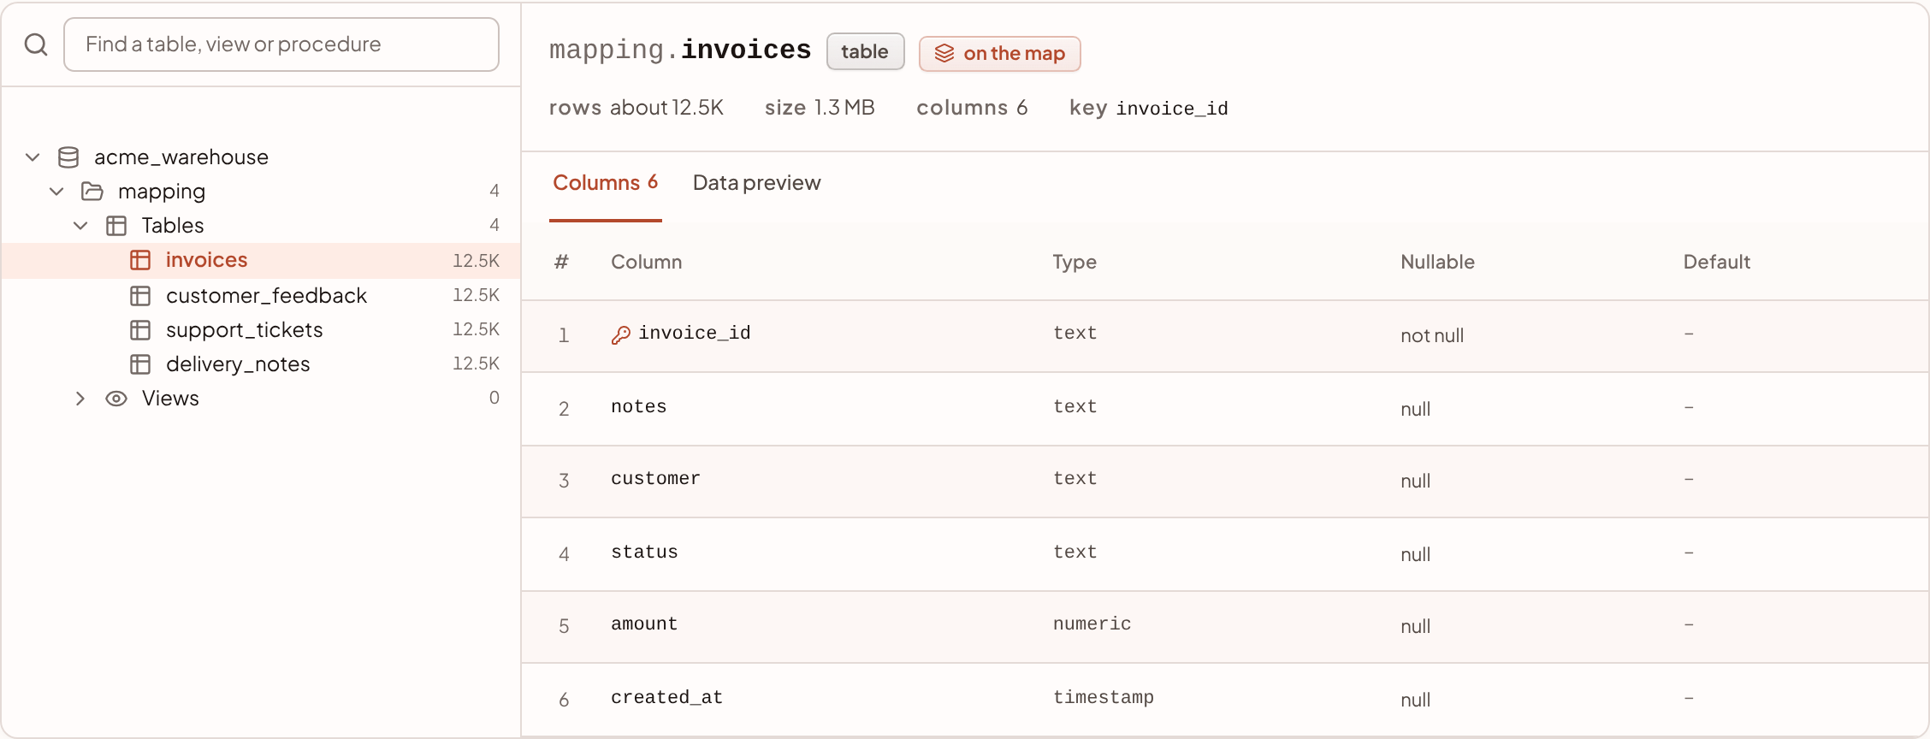Open the delivery_notes table
The height and width of the screenshot is (739, 1930).
click(261, 364)
